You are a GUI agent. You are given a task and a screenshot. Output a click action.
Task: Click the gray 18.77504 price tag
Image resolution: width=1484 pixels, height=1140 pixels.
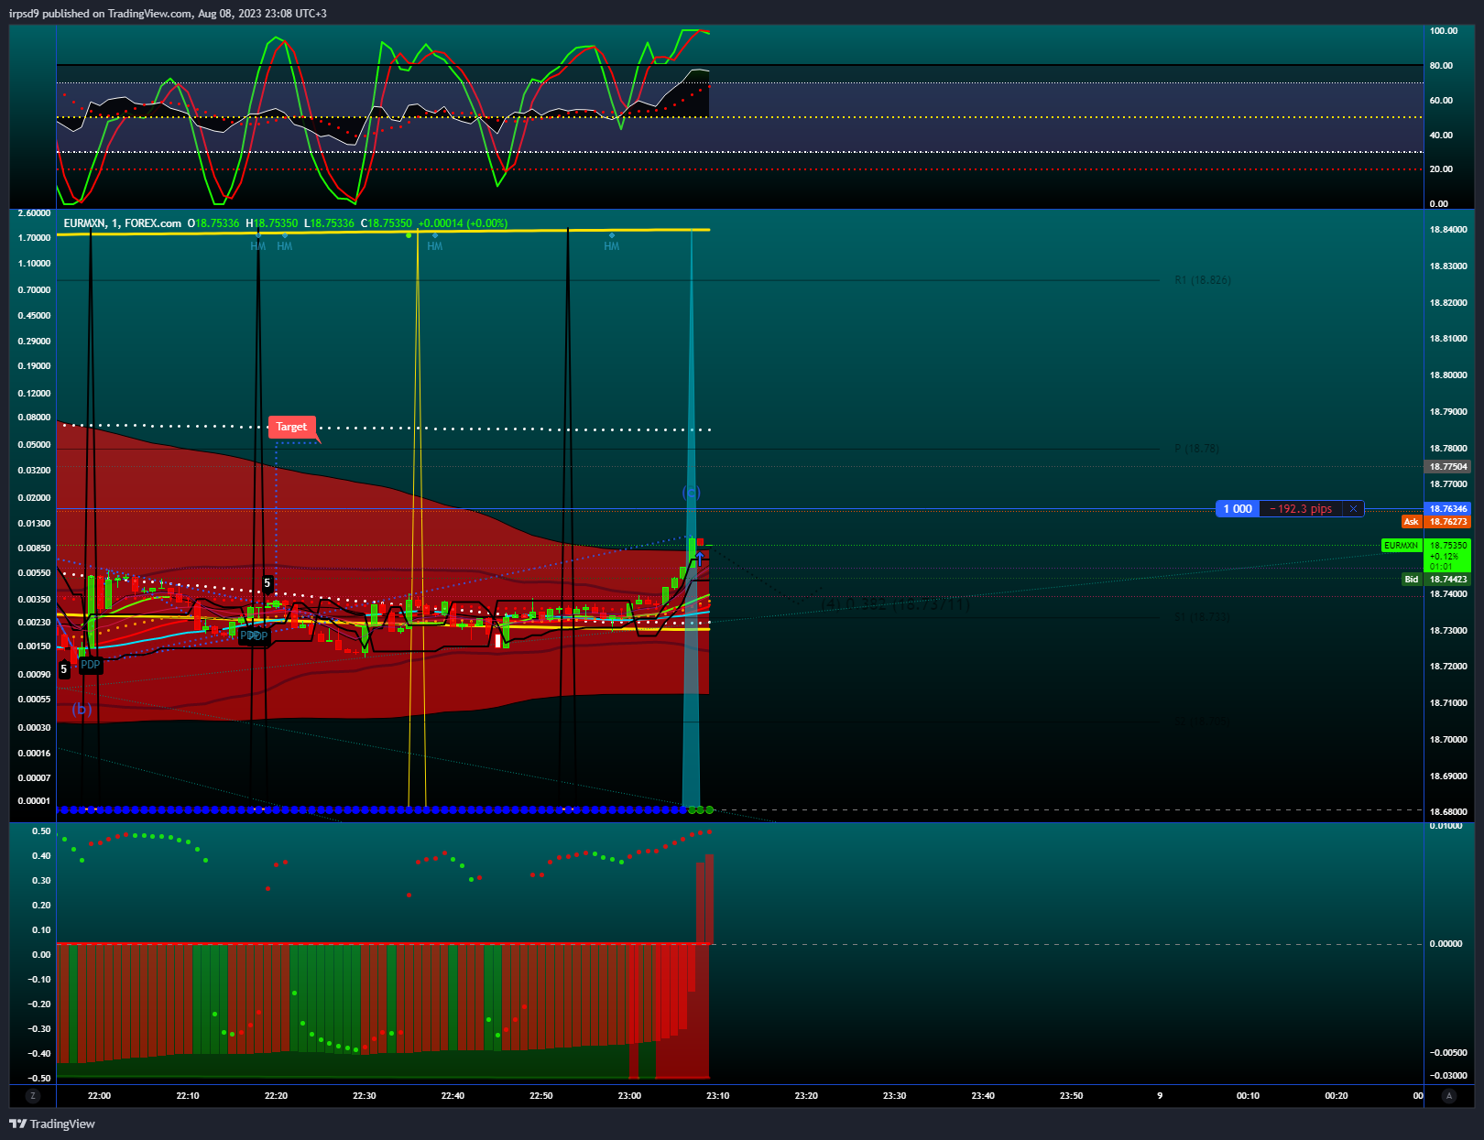click(x=1447, y=467)
